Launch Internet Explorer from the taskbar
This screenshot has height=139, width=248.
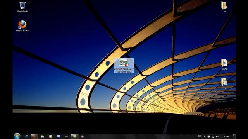click(26, 136)
